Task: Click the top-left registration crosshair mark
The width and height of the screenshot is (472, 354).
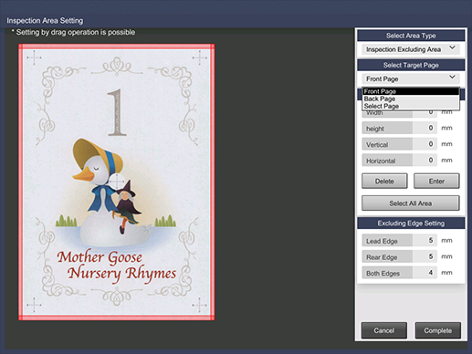Action: [34, 57]
